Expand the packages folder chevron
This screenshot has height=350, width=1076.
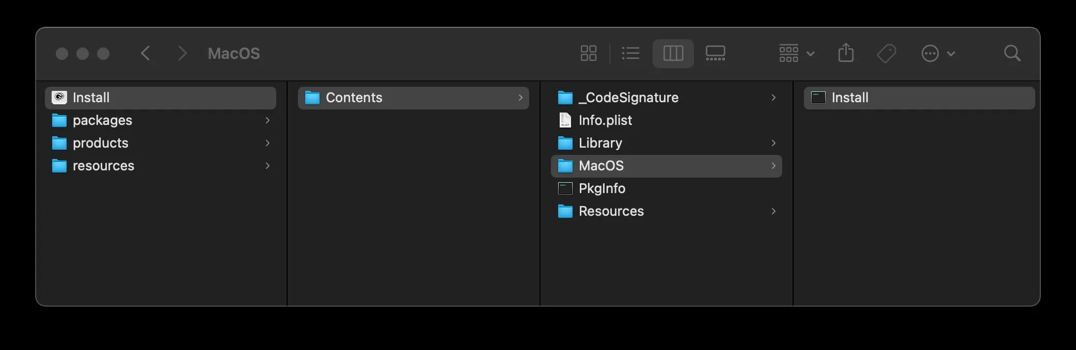(267, 120)
